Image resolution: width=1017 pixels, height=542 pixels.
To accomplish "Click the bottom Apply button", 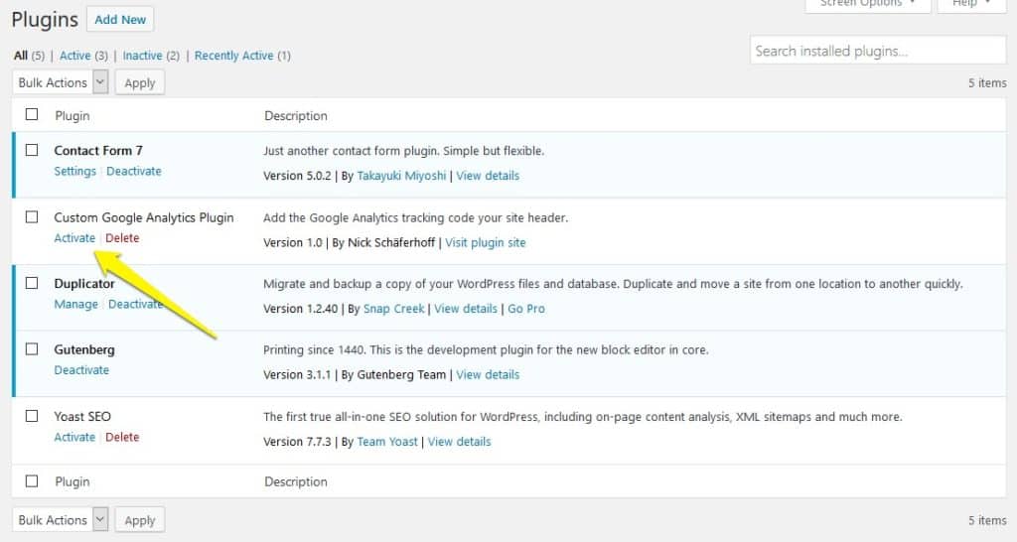I will point(140,520).
